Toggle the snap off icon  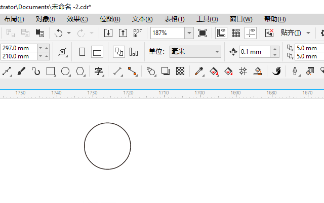pos(269,33)
